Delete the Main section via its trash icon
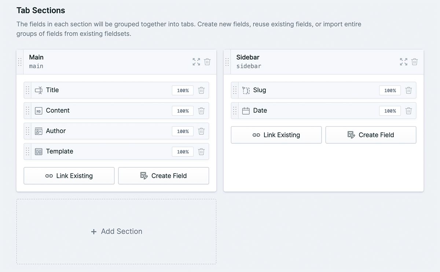 [x=207, y=62]
